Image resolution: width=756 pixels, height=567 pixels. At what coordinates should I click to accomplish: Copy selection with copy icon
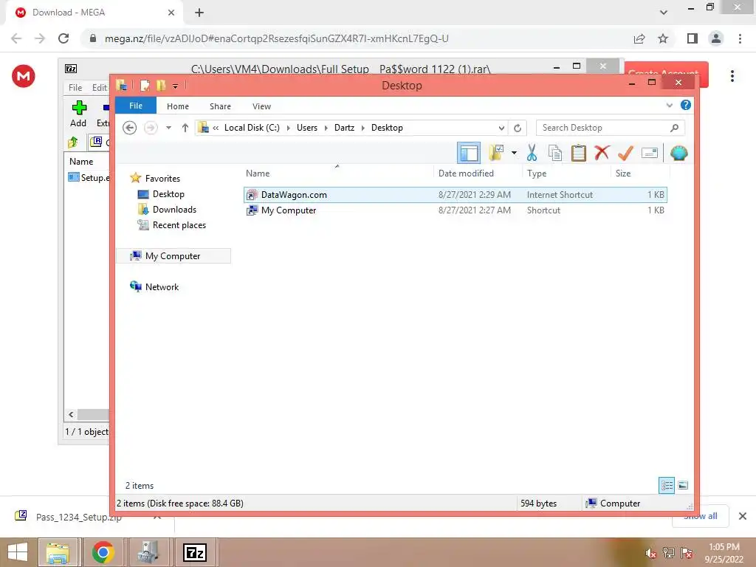click(555, 153)
